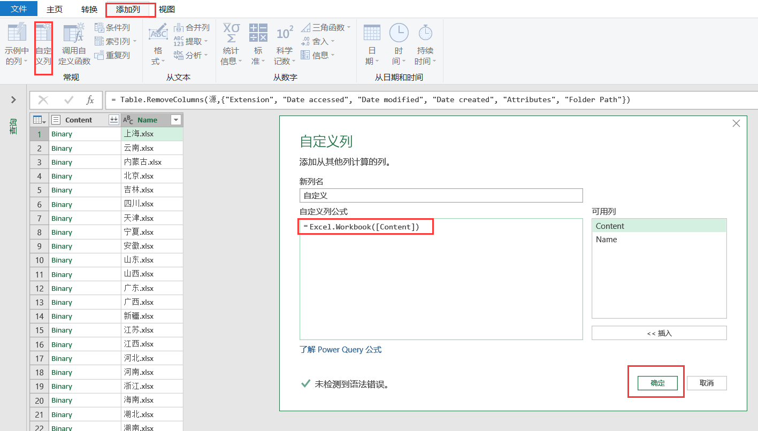Click the 查询 pane label

pyautogui.click(x=14, y=127)
